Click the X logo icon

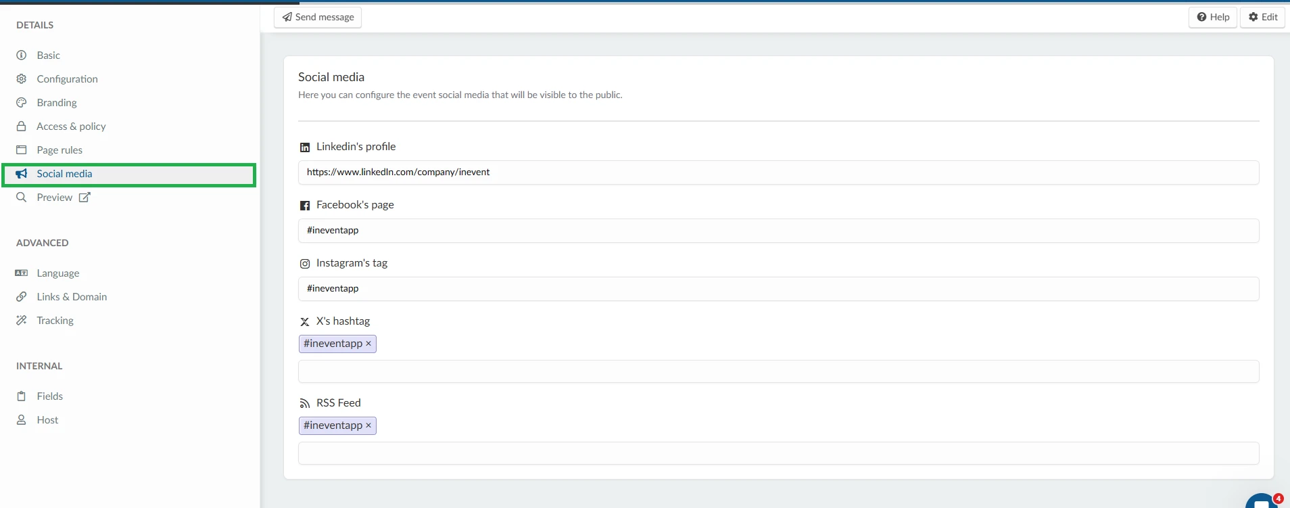click(305, 322)
